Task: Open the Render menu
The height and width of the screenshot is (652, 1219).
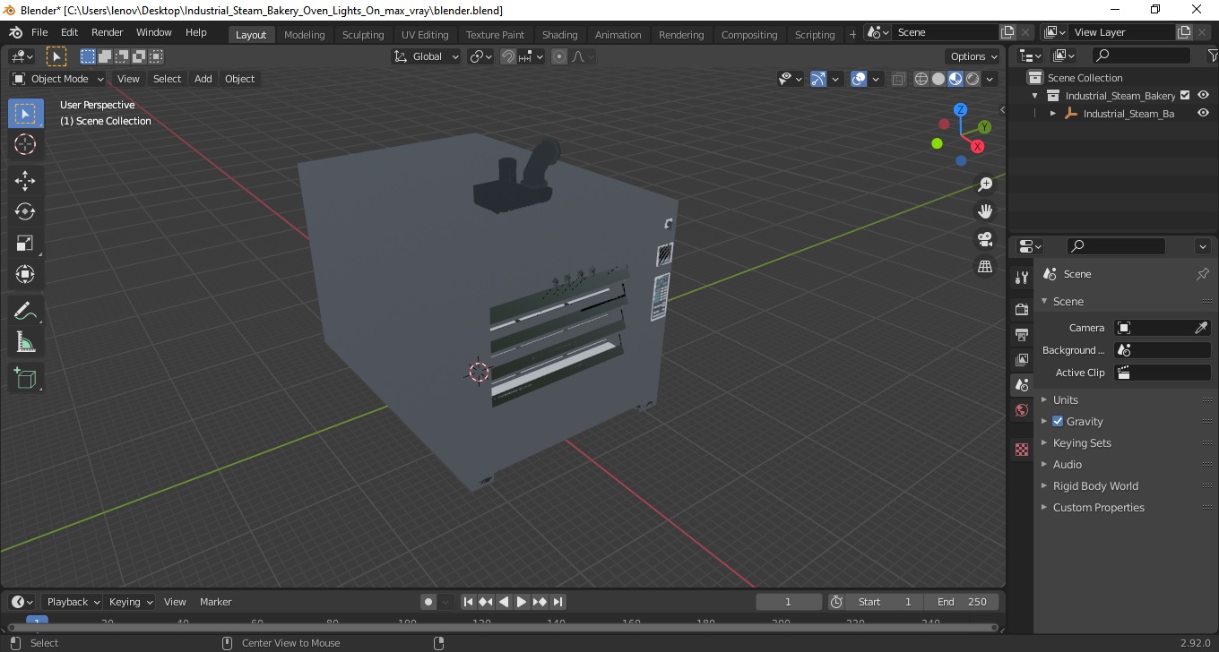Action: (108, 32)
